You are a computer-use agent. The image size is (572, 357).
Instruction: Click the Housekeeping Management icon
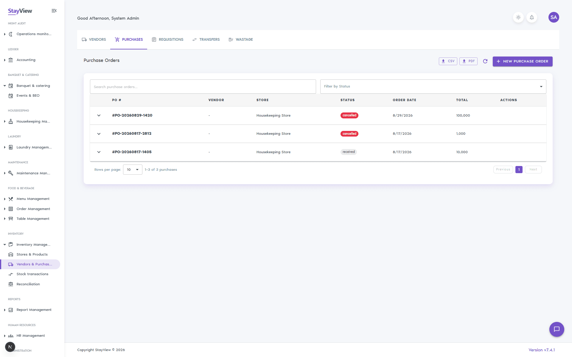(x=11, y=121)
